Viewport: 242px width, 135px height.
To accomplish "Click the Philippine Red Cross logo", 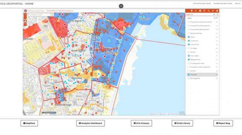I will pos(26,11).
